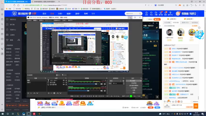Screen dimensions: 206x116
Task: Click 开始录制 button in OBS controls
Action: tap(134, 83)
